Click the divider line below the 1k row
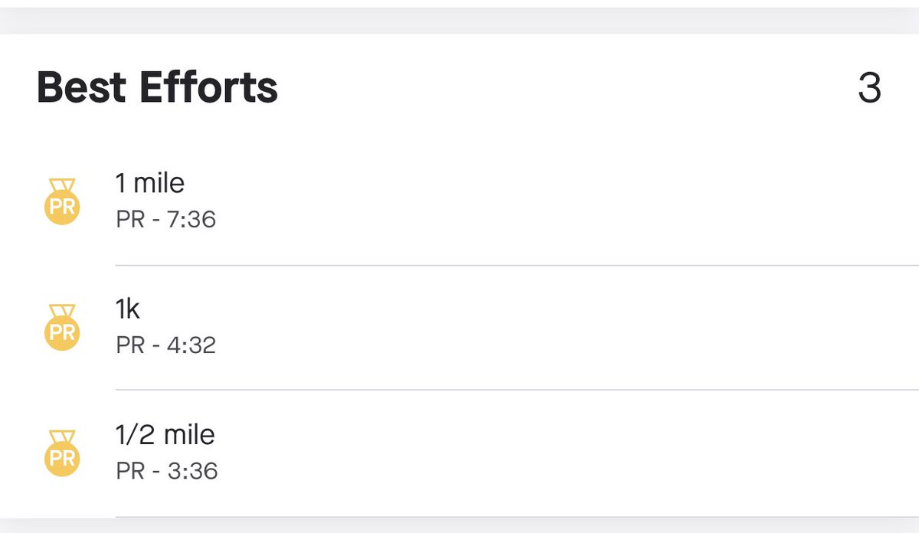This screenshot has height=533, width=919. [x=517, y=390]
